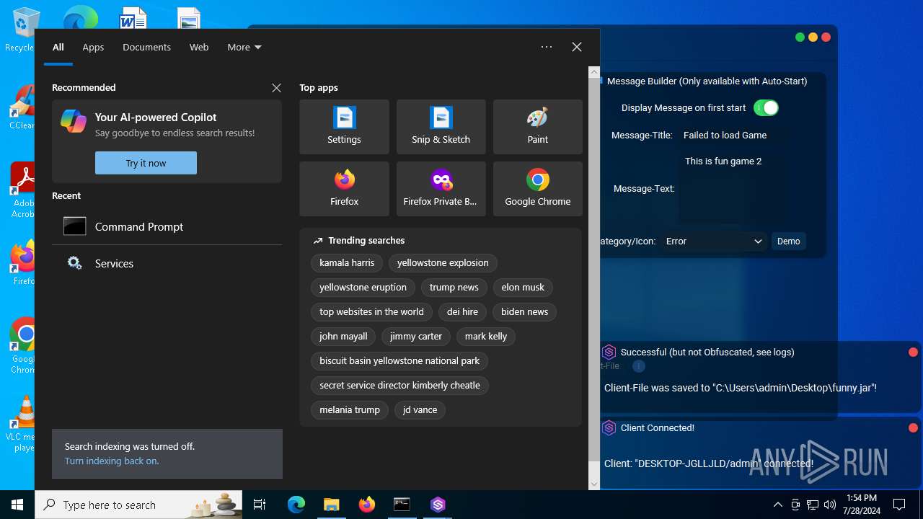Image resolution: width=923 pixels, height=519 pixels.
Task: Select the jd vance trending chip
Action: pos(420,409)
